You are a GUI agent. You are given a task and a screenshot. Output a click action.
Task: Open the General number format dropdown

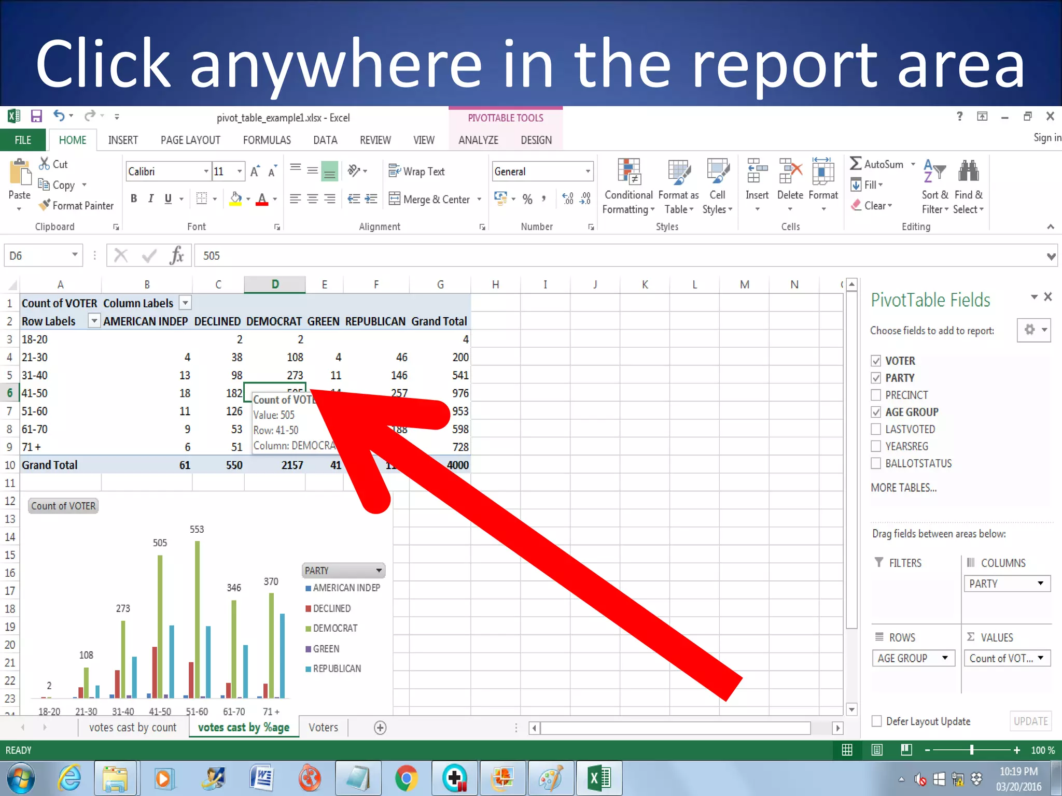pos(588,171)
